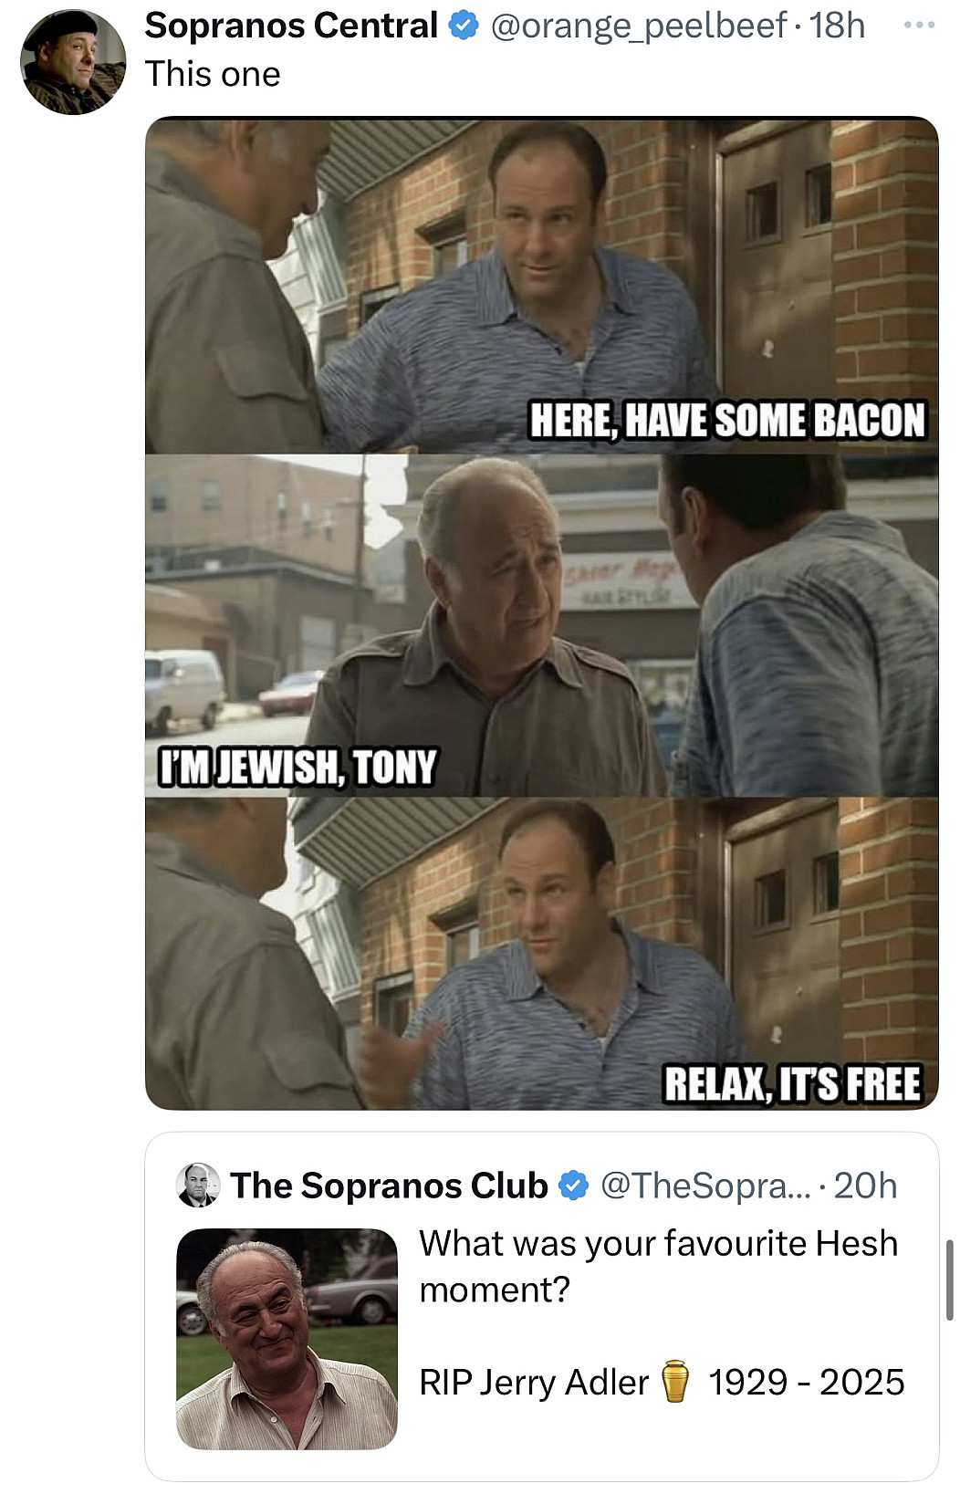The image size is (960, 1494).
Task: Click the verified badge beside The Sopranos Club
Action: pyautogui.click(x=573, y=1186)
